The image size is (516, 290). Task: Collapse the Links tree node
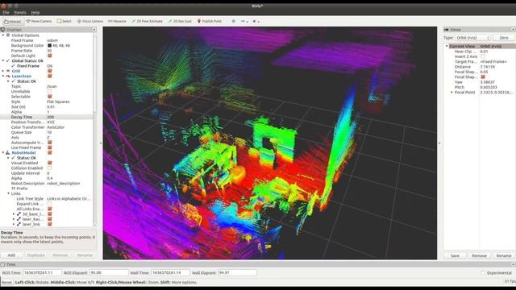click(9, 193)
